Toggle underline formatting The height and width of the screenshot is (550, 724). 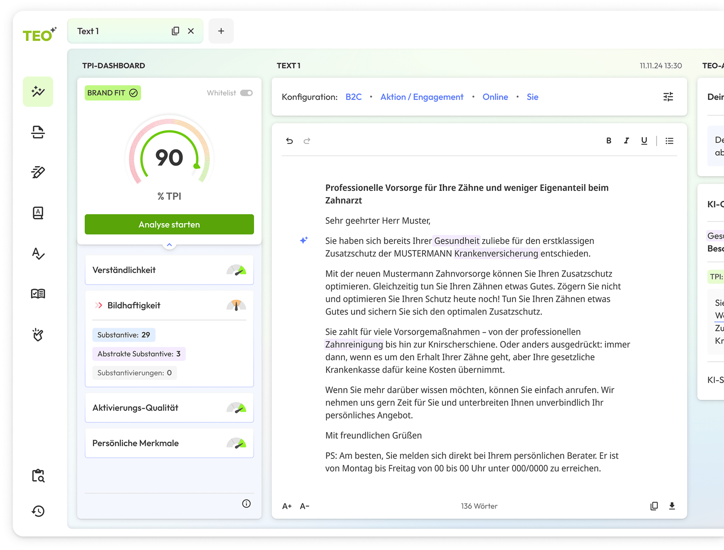point(644,141)
